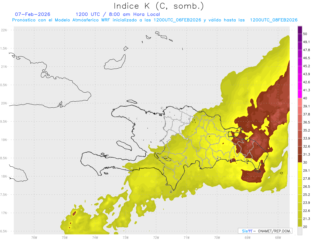The image size is (312, 241).
Task: Click the forecast line starting "Pronóstico con el Modelo"
Action: [x=155, y=20]
